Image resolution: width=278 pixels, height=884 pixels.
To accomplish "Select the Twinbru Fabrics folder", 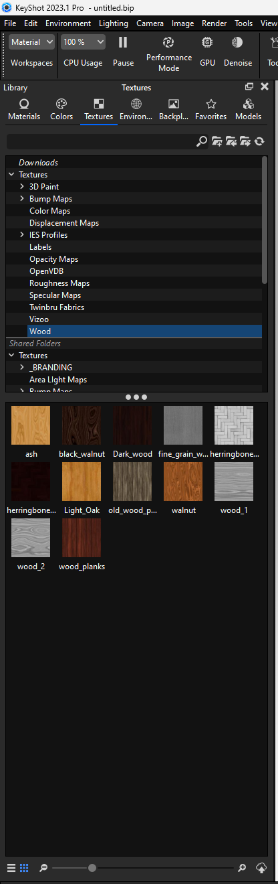I will [x=56, y=307].
